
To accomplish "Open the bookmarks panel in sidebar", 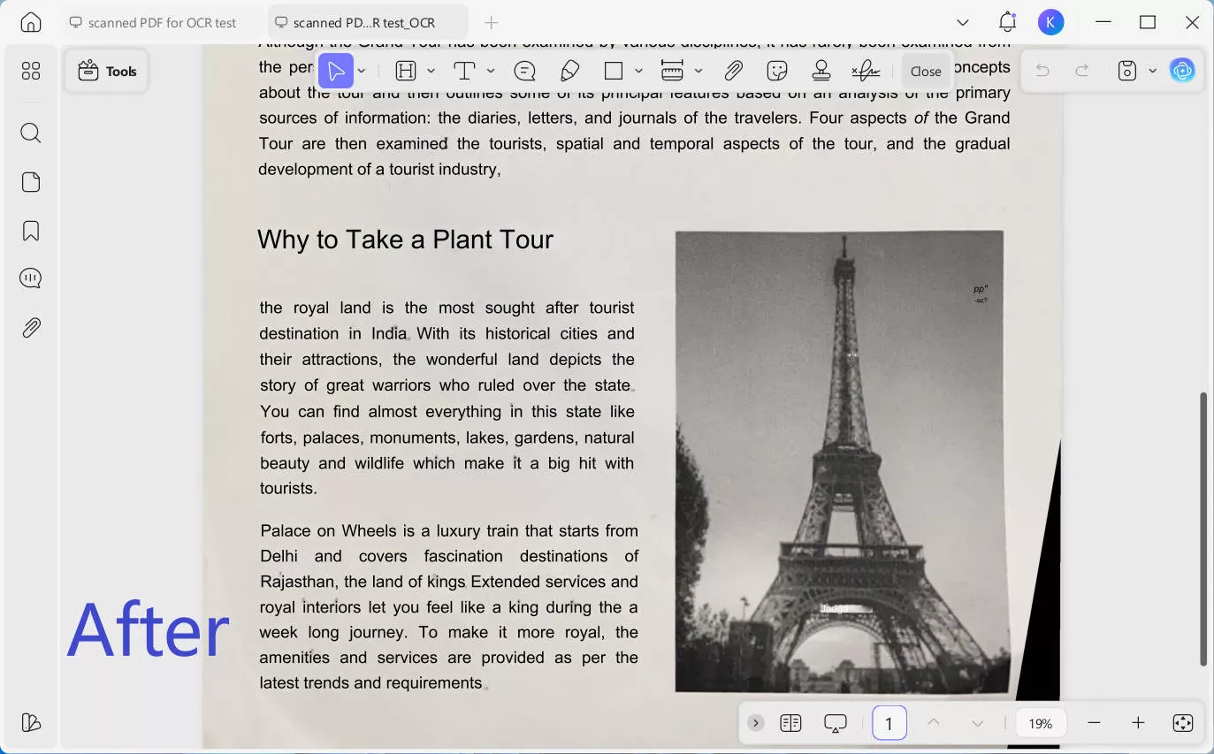I will pos(31,231).
